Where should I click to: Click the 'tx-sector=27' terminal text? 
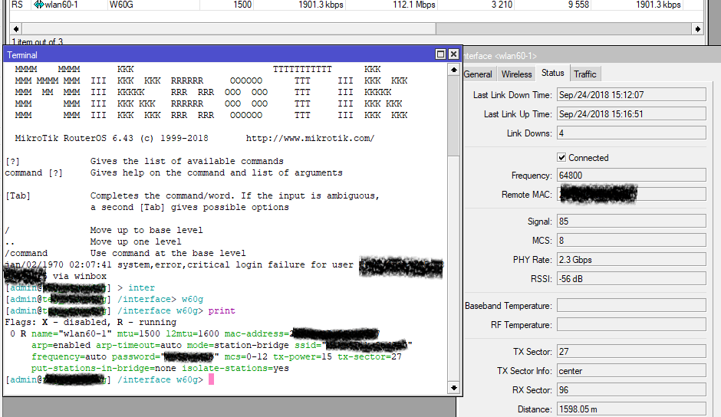[369, 356]
